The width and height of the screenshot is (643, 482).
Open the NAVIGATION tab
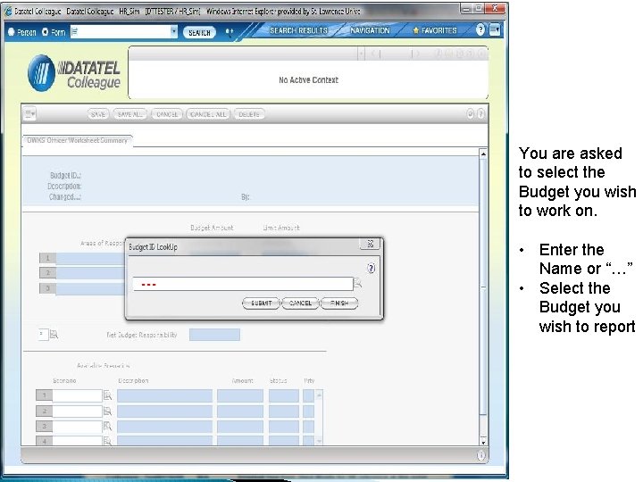click(x=370, y=30)
